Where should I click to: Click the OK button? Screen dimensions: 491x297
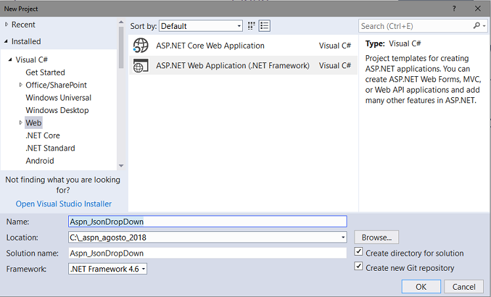point(421,286)
